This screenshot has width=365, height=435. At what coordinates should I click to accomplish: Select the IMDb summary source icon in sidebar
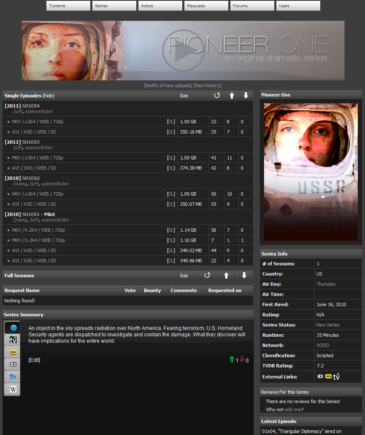[13, 352]
